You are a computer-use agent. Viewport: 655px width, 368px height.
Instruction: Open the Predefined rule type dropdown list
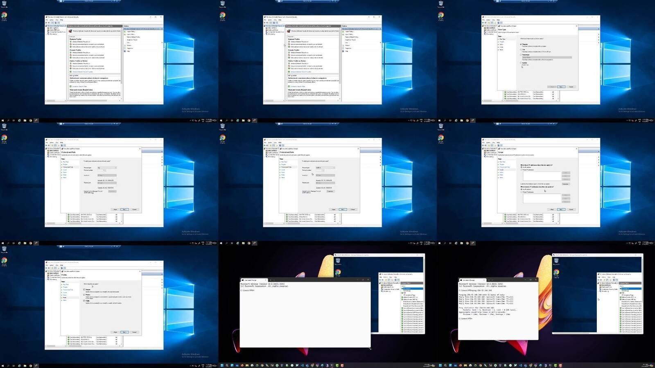547,57
